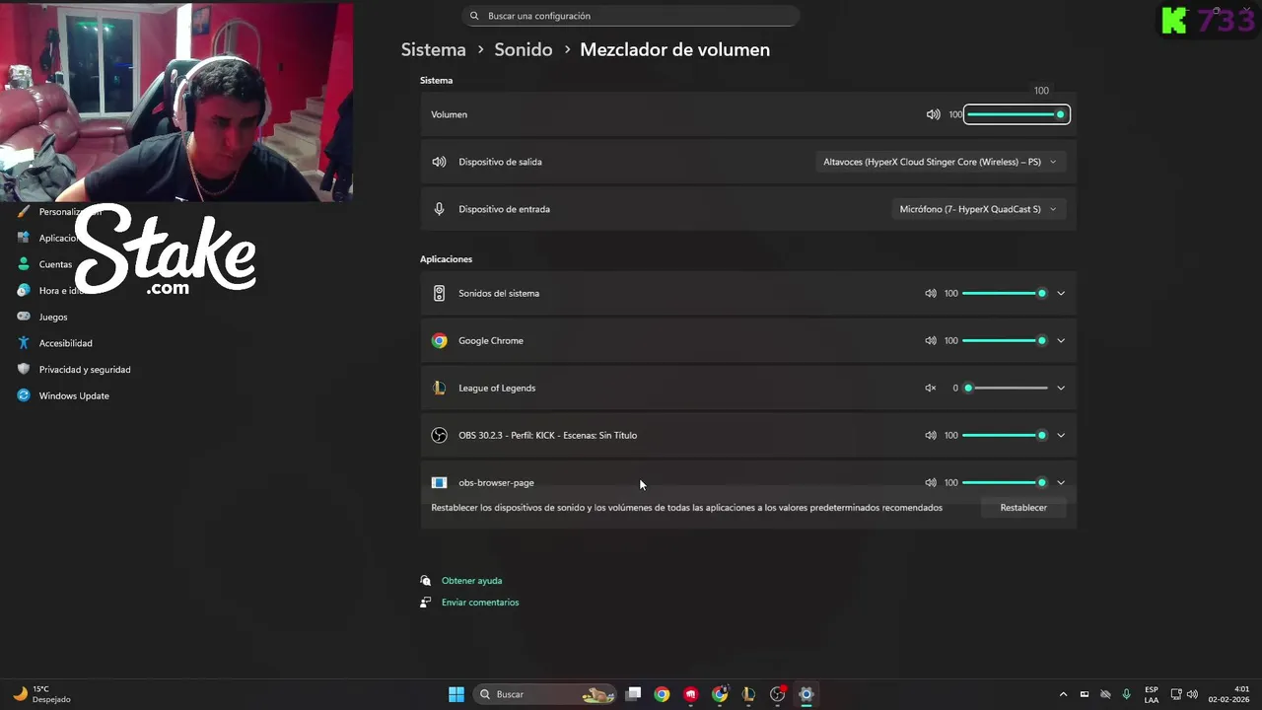
Task: Click the Google Chrome app icon in mixer
Action: coord(440,340)
